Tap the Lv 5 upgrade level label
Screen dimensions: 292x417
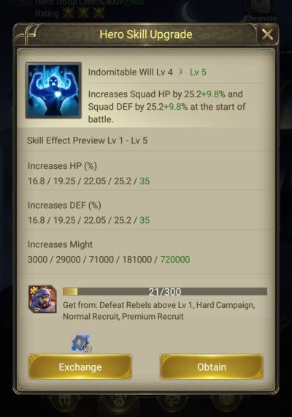(x=198, y=72)
